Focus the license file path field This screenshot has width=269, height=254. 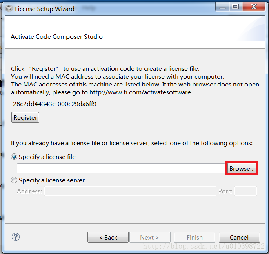tap(121, 168)
